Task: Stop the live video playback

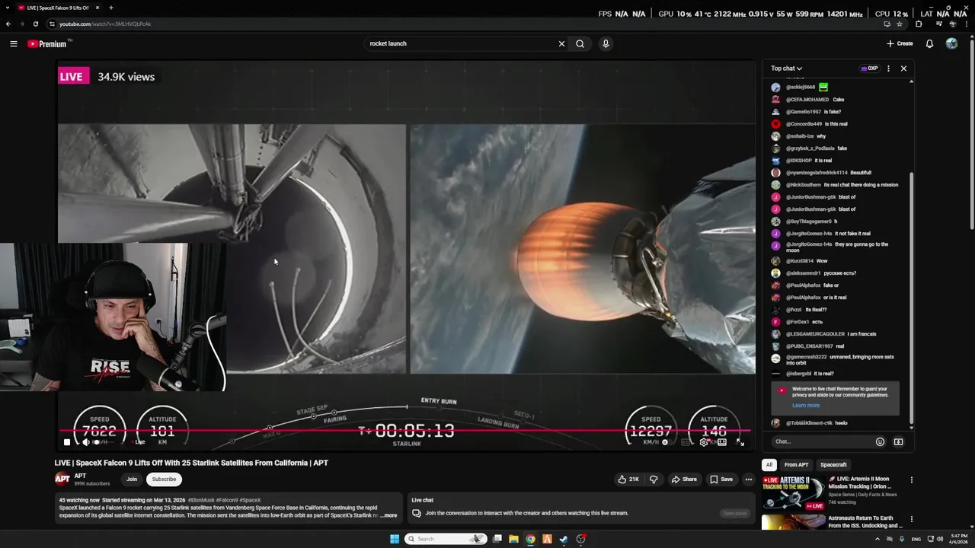Action: (67, 441)
